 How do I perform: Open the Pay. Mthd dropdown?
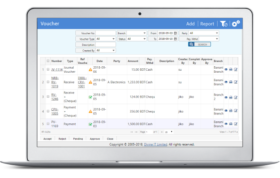[209, 39]
